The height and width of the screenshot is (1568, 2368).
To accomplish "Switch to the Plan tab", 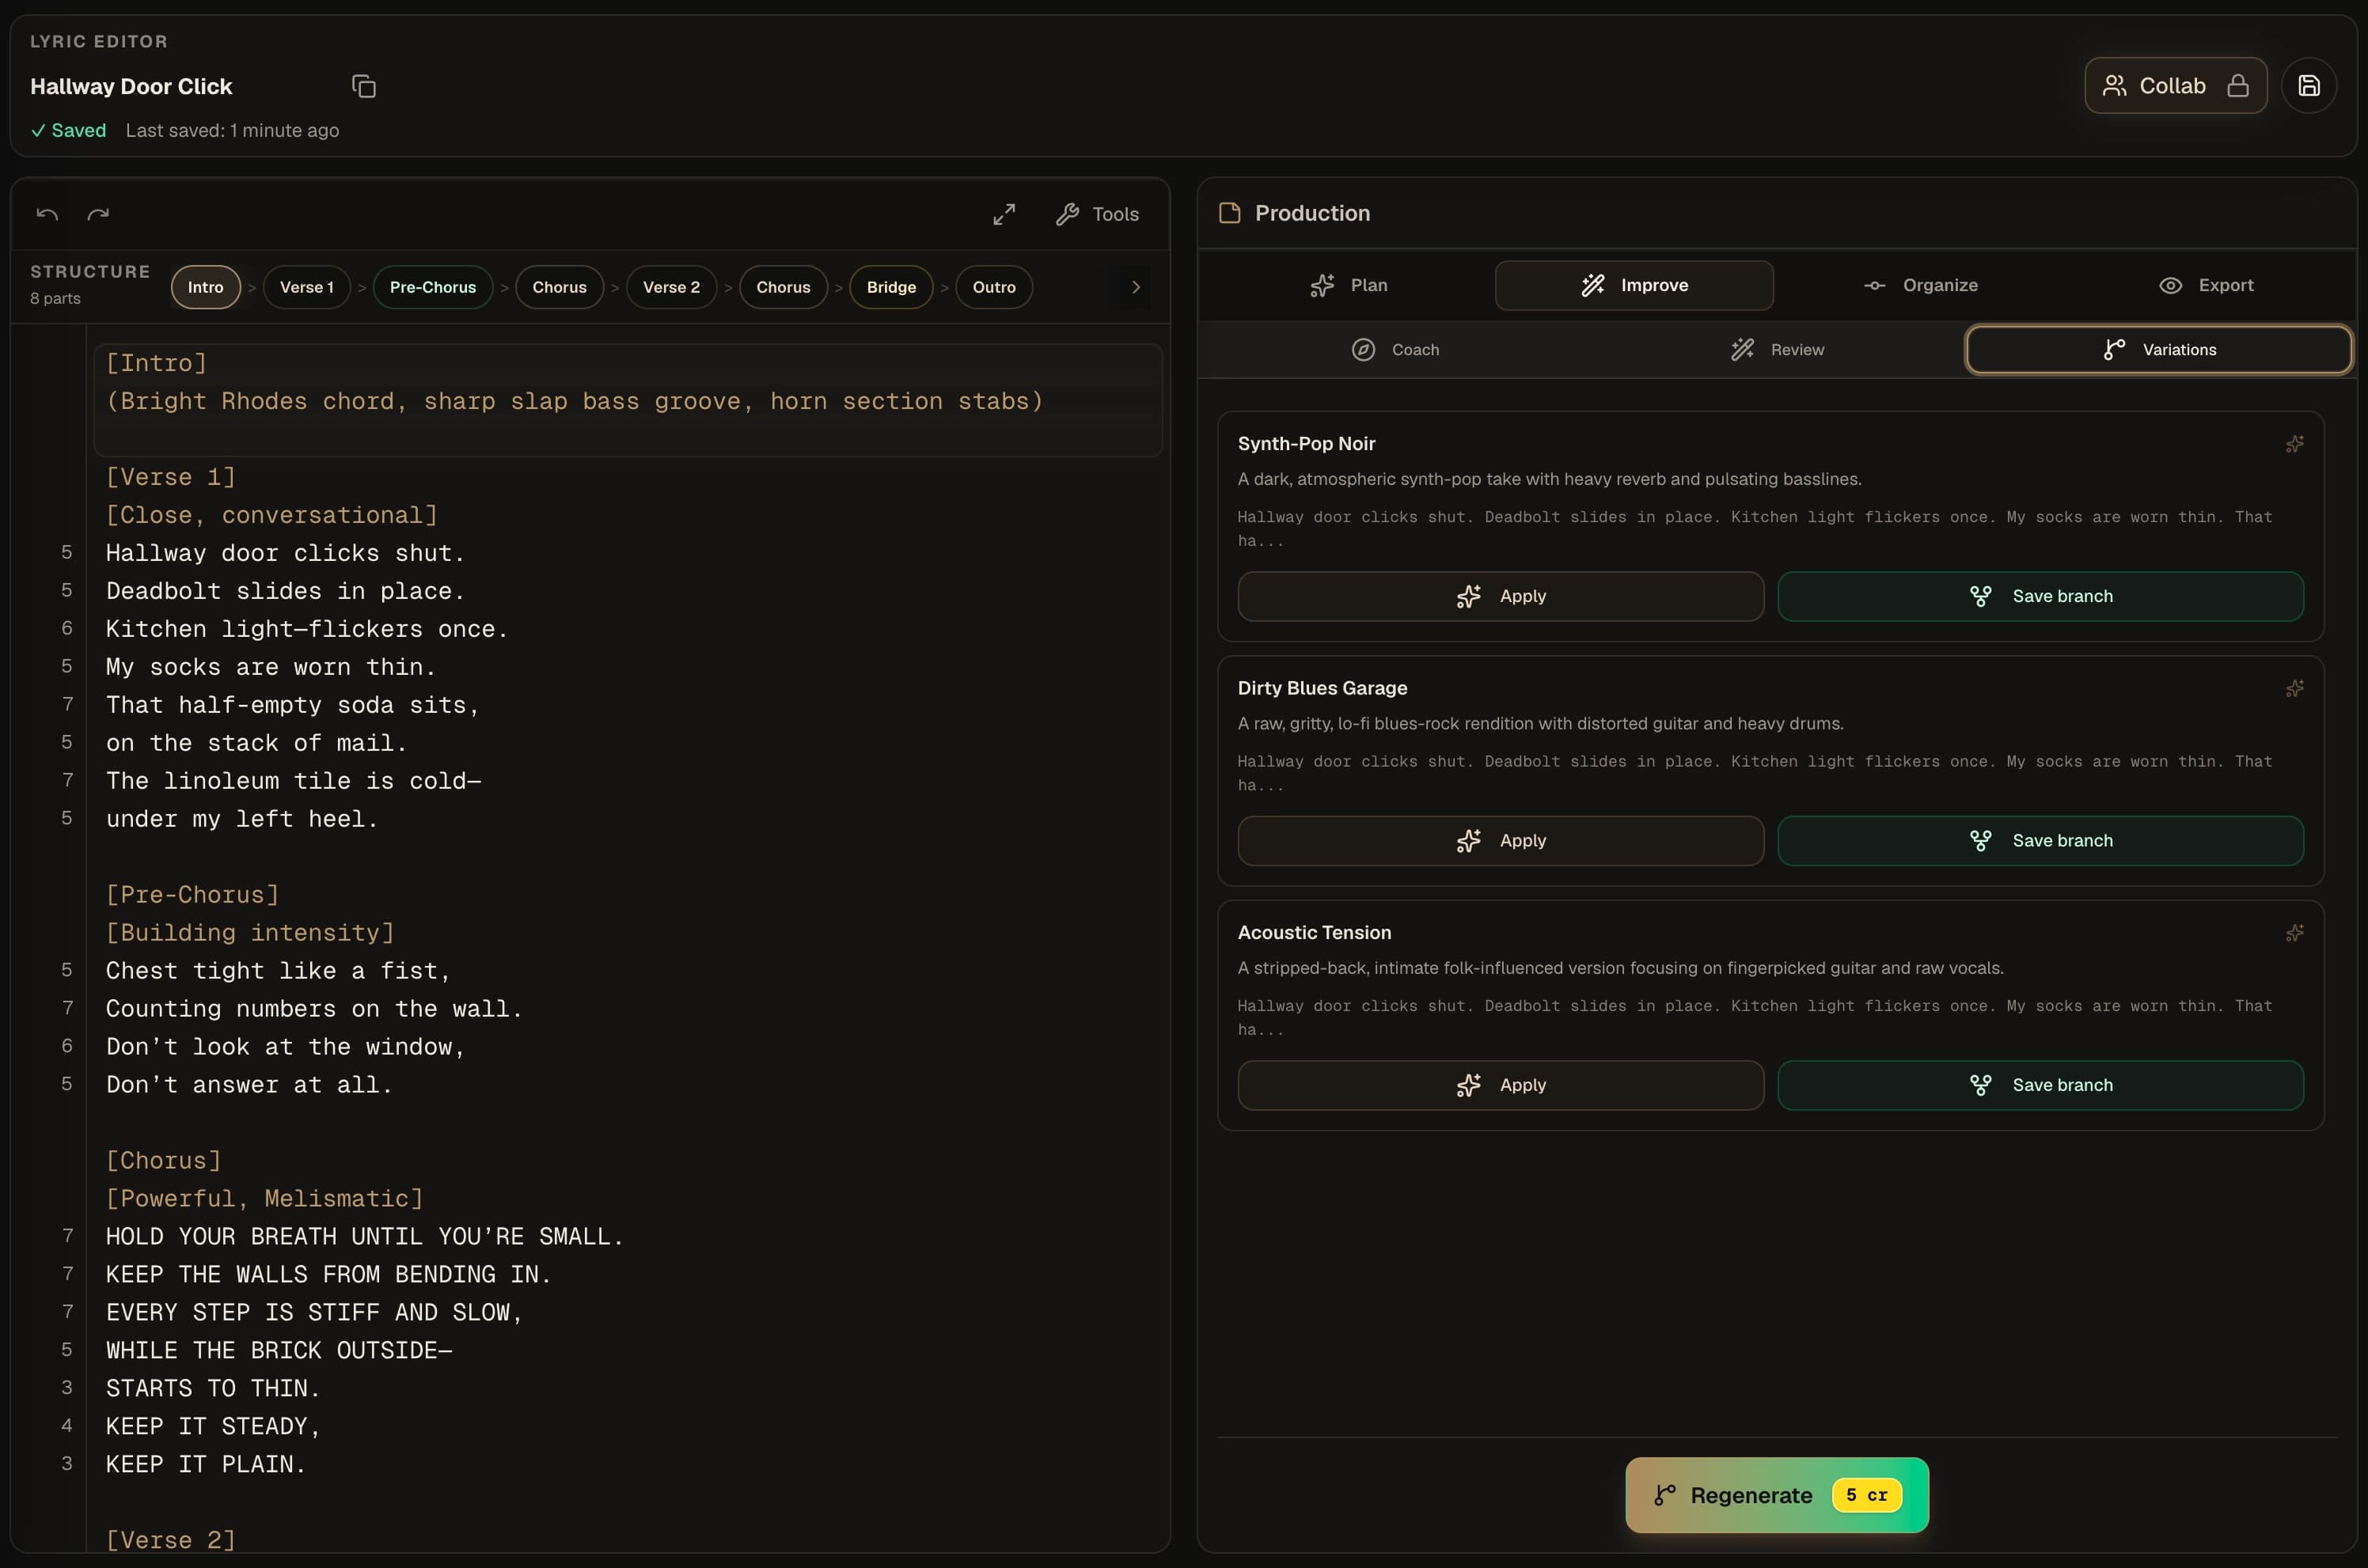I will point(1349,286).
